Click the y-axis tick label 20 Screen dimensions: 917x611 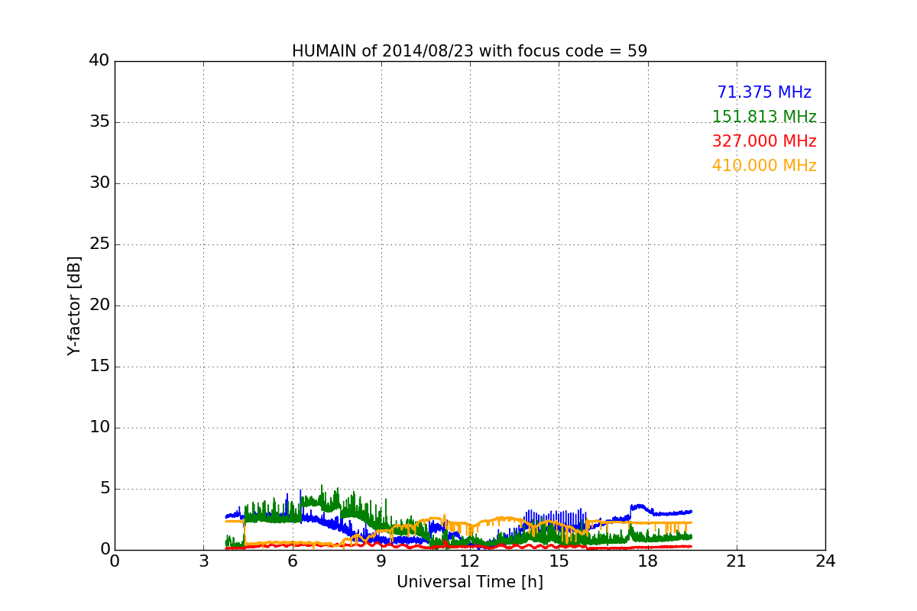99,305
